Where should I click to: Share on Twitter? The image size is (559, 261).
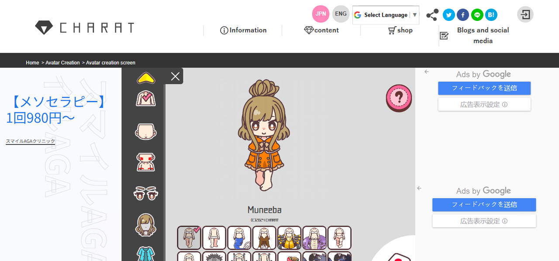(449, 15)
